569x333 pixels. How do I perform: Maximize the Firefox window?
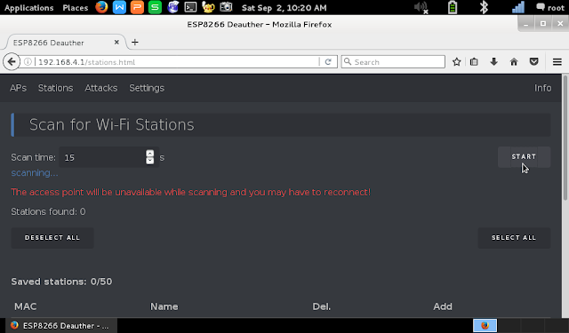[543, 24]
